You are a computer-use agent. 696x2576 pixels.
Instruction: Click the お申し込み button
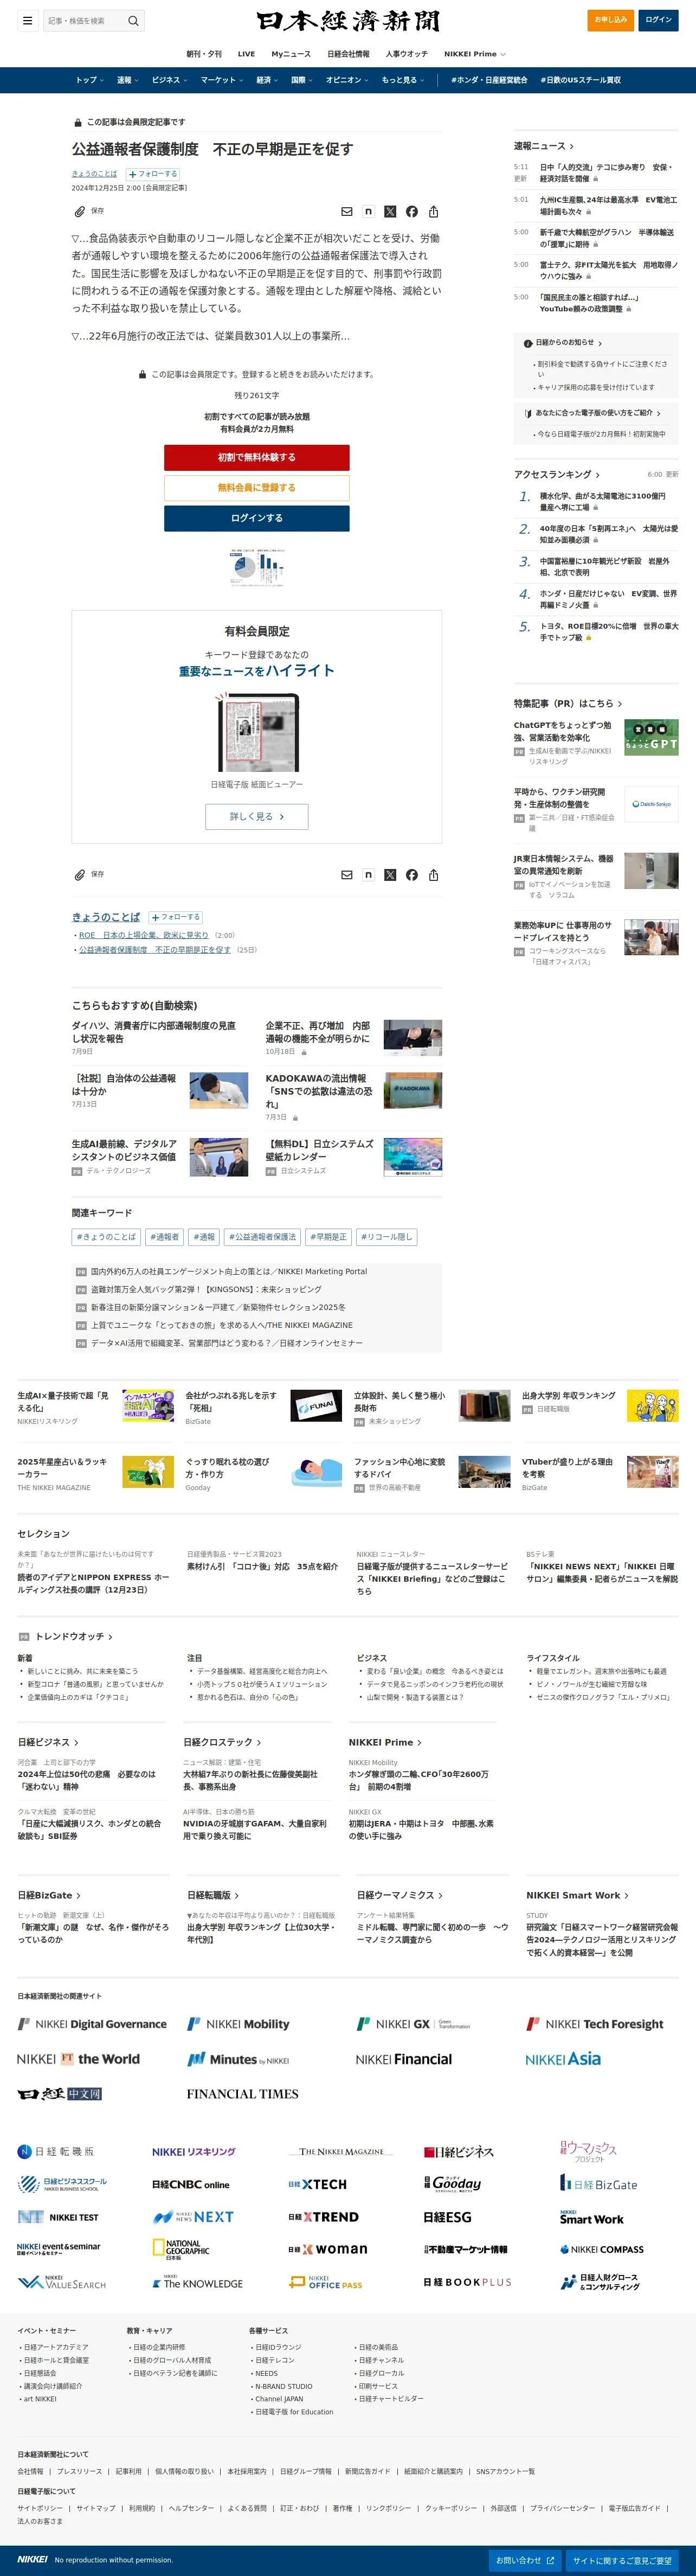(610, 20)
